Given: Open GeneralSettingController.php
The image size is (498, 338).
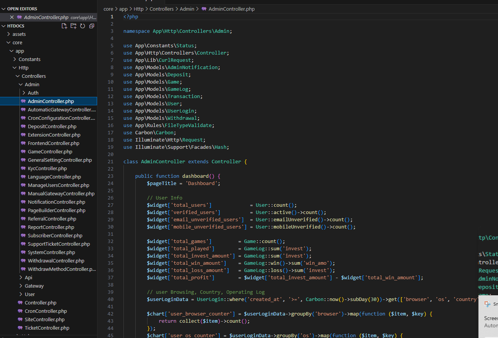Looking at the screenshot, I should pyautogui.click(x=60, y=160).
